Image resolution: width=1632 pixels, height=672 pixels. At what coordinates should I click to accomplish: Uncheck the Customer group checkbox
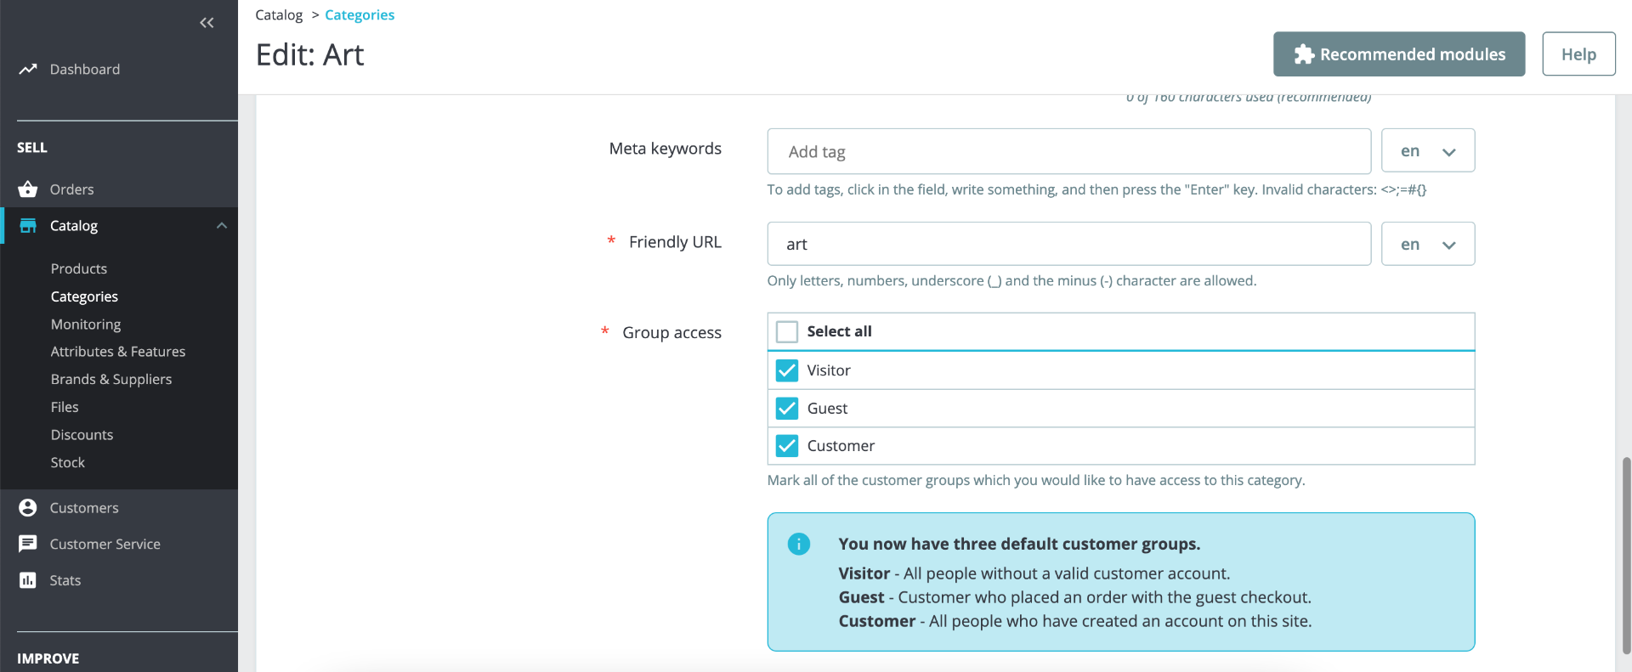pos(787,446)
